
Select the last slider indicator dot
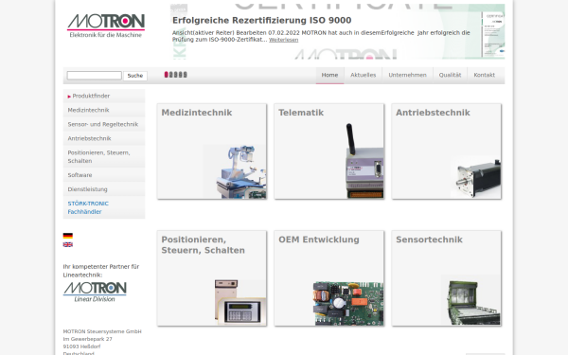(x=186, y=75)
